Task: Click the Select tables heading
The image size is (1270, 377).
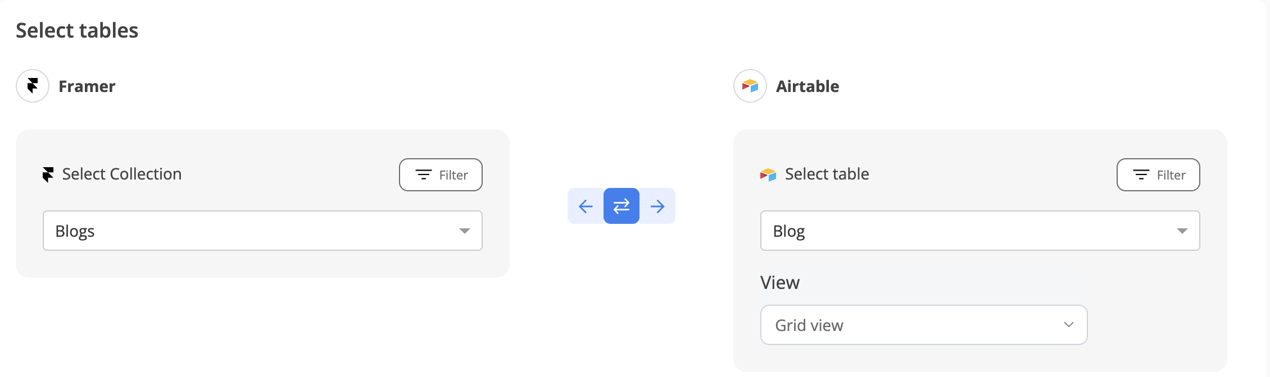Action: (77, 30)
